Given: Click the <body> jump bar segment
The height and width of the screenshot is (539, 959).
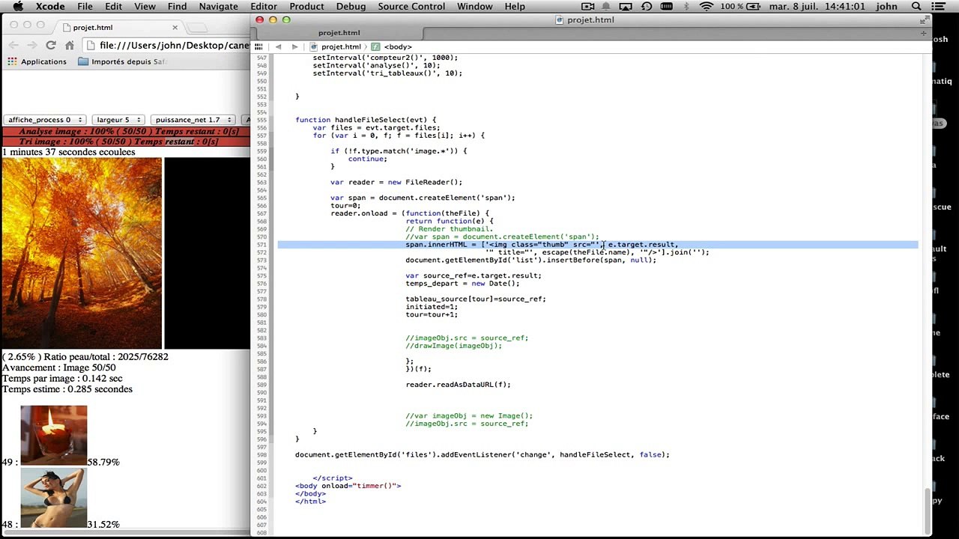Looking at the screenshot, I should tap(397, 46).
